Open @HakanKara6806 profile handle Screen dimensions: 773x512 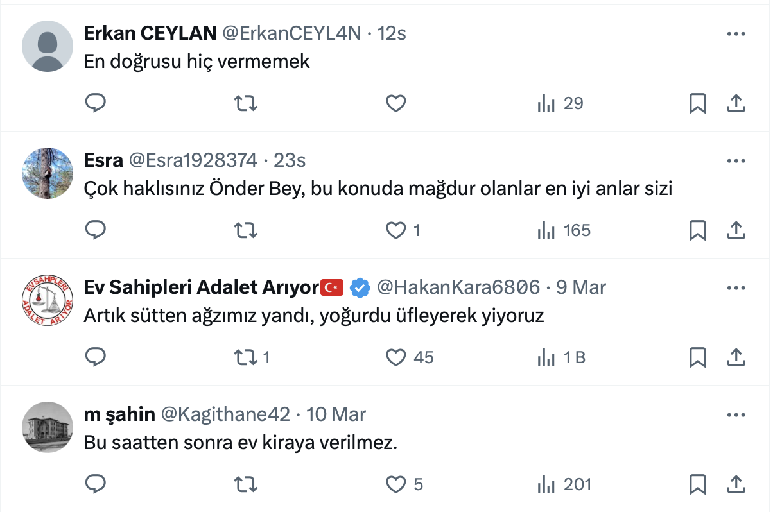[458, 287]
